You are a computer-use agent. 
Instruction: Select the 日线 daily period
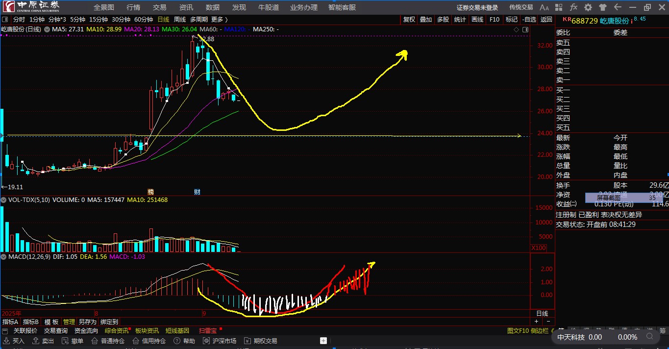[163, 20]
